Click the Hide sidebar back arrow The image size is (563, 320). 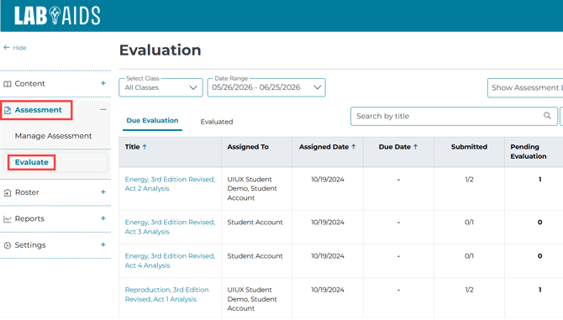click(7, 47)
